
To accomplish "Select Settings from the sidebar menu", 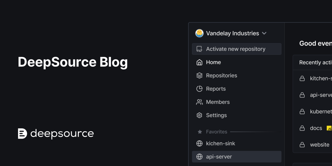I will click(216, 115).
